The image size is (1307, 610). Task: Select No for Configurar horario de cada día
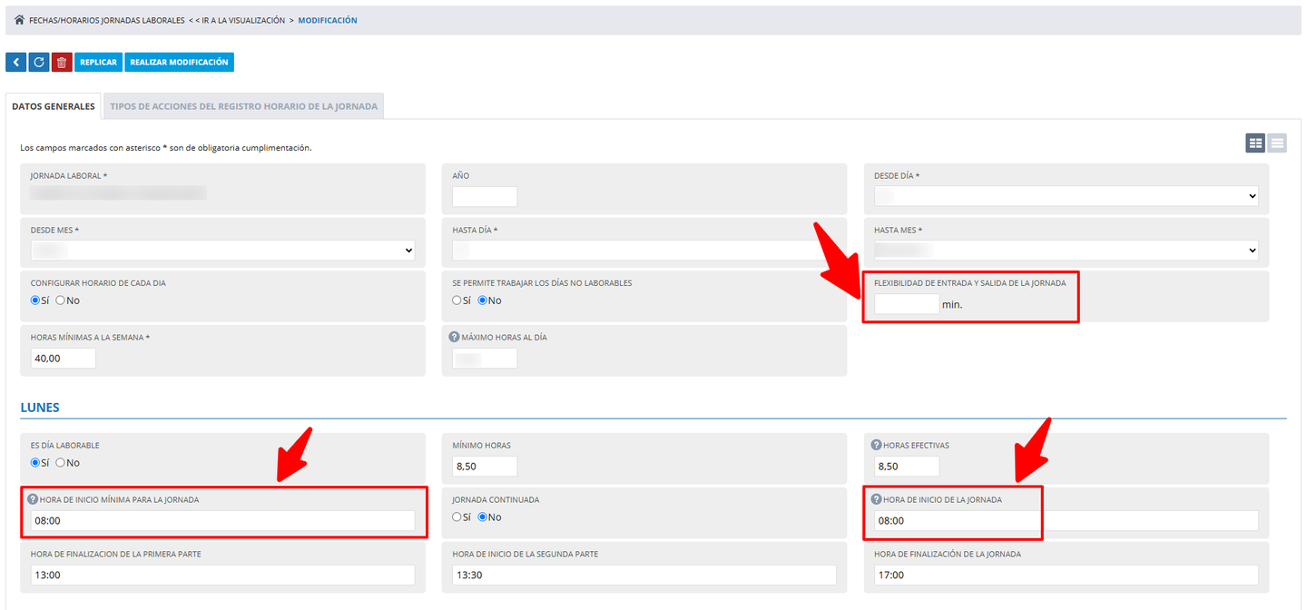(x=61, y=300)
